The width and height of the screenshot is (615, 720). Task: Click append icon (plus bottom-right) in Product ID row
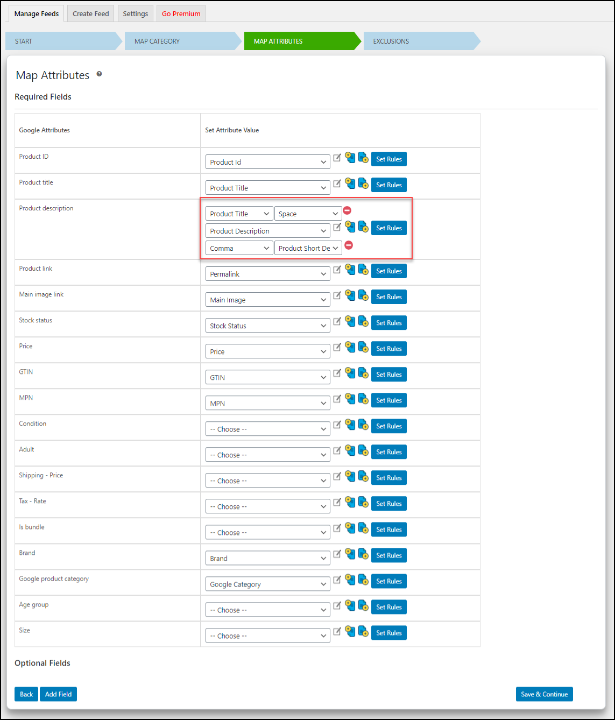(363, 158)
